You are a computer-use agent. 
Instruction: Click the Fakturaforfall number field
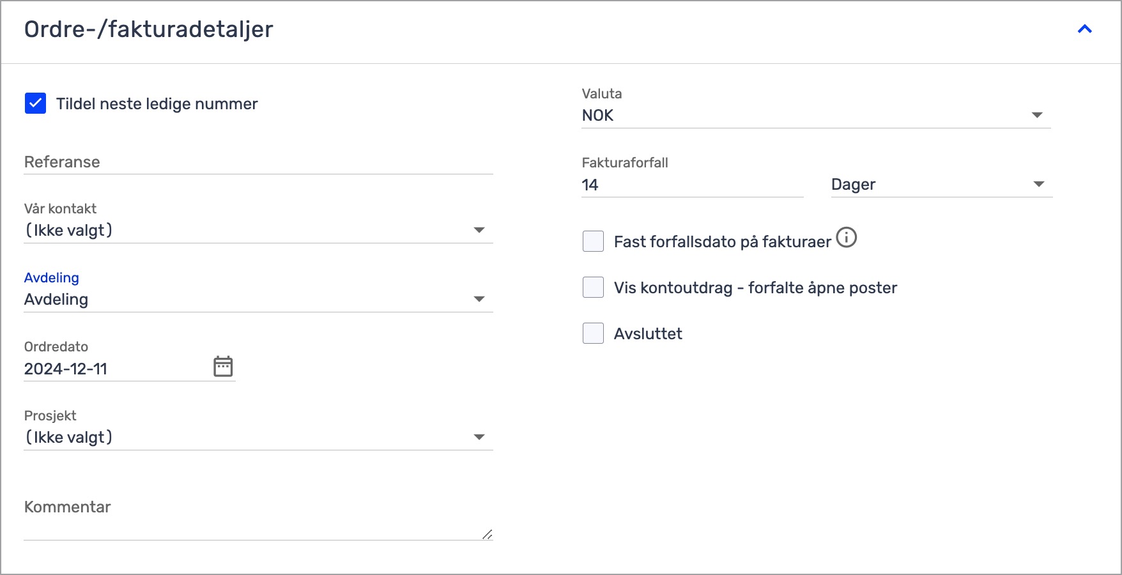click(693, 185)
